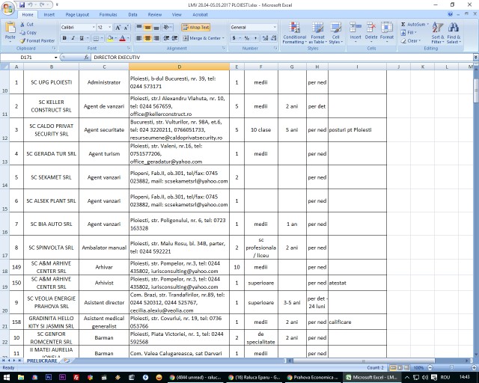The height and width of the screenshot is (383, 479).
Task: Increase the cell indent
Action: (174, 38)
